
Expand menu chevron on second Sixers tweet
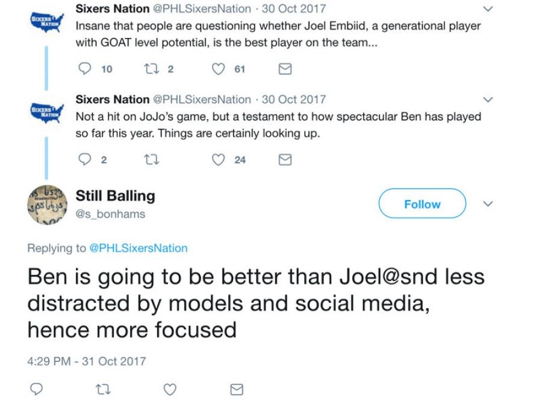tap(488, 99)
